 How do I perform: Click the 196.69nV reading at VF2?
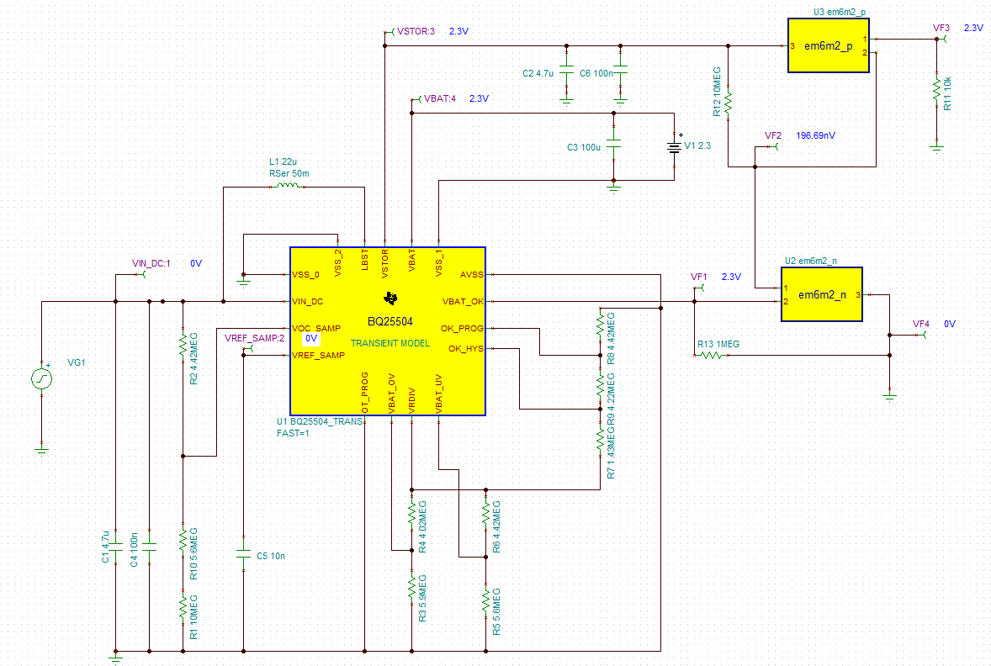(815, 135)
